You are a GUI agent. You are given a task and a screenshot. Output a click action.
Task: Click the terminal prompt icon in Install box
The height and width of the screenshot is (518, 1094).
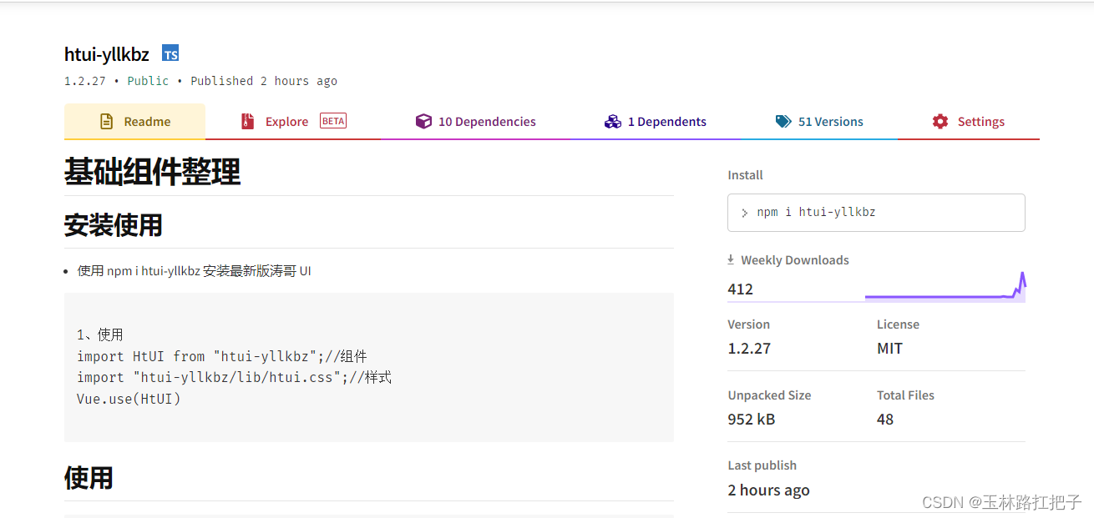pyautogui.click(x=745, y=213)
